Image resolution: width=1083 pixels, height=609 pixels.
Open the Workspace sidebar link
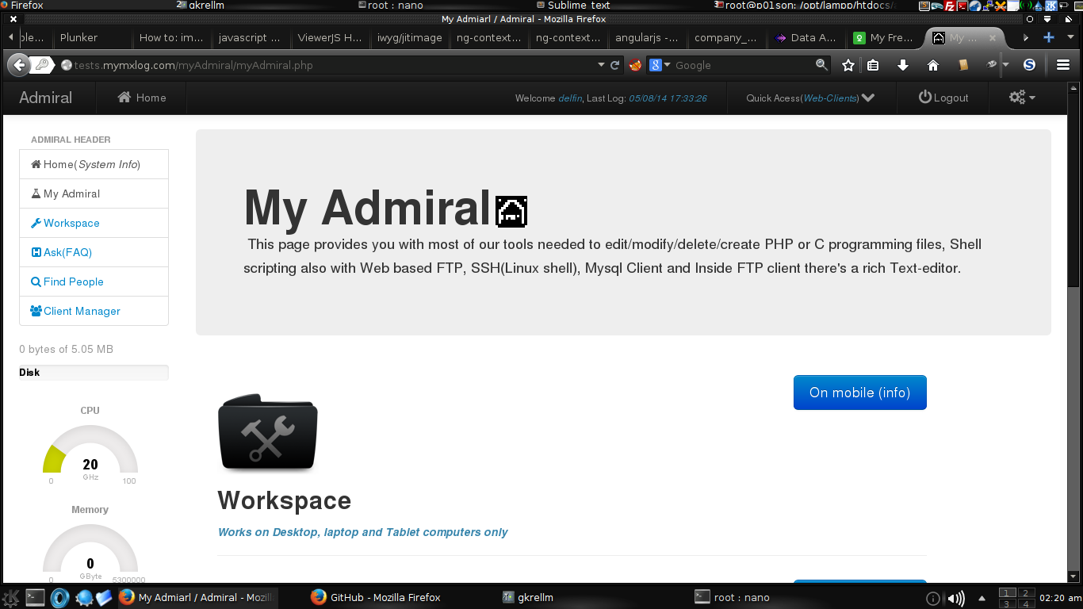[x=71, y=223]
